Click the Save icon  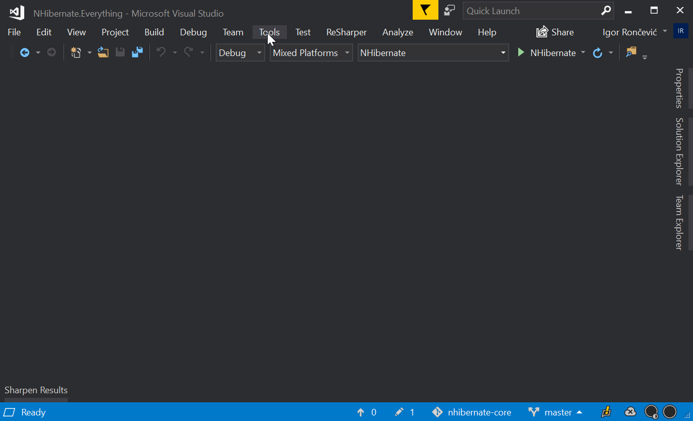[x=120, y=52]
